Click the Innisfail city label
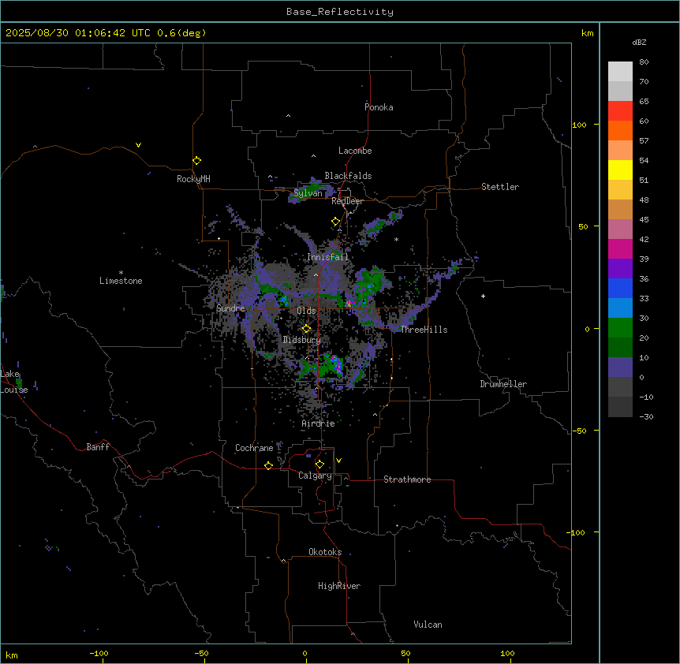This screenshot has width=680, height=664. (x=328, y=257)
